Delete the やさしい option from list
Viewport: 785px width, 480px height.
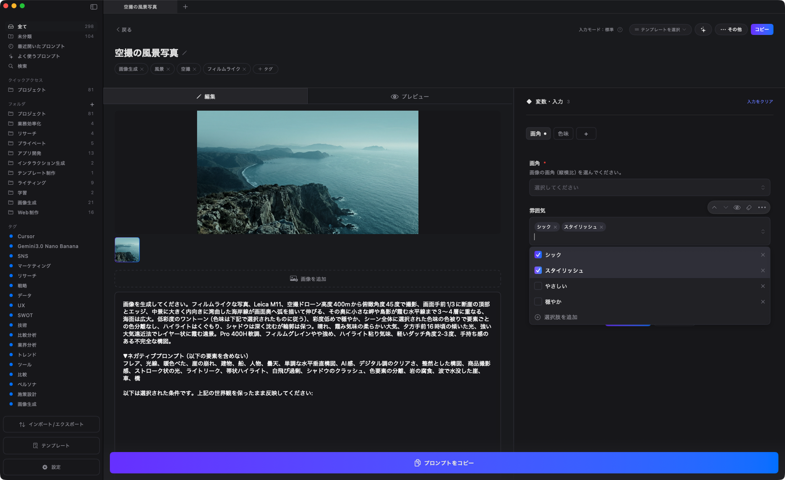(x=763, y=286)
